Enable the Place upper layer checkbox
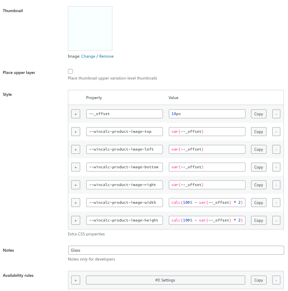 [70, 71]
